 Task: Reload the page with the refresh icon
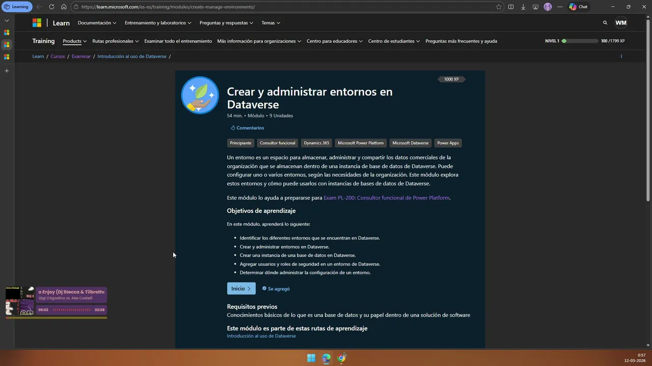pos(51,7)
